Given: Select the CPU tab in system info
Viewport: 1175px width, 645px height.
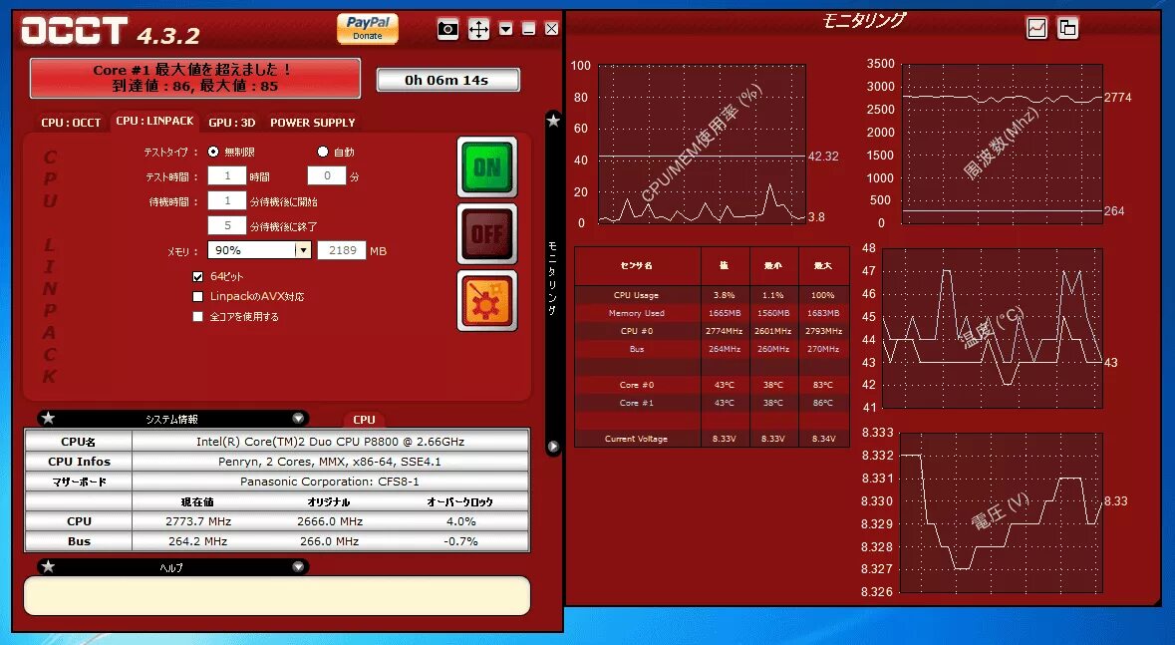Looking at the screenshot, I should [x=364, y=420].
